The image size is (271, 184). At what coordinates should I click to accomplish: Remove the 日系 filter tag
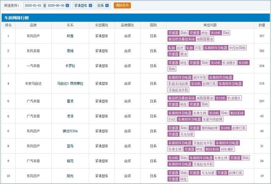point(107,6)
